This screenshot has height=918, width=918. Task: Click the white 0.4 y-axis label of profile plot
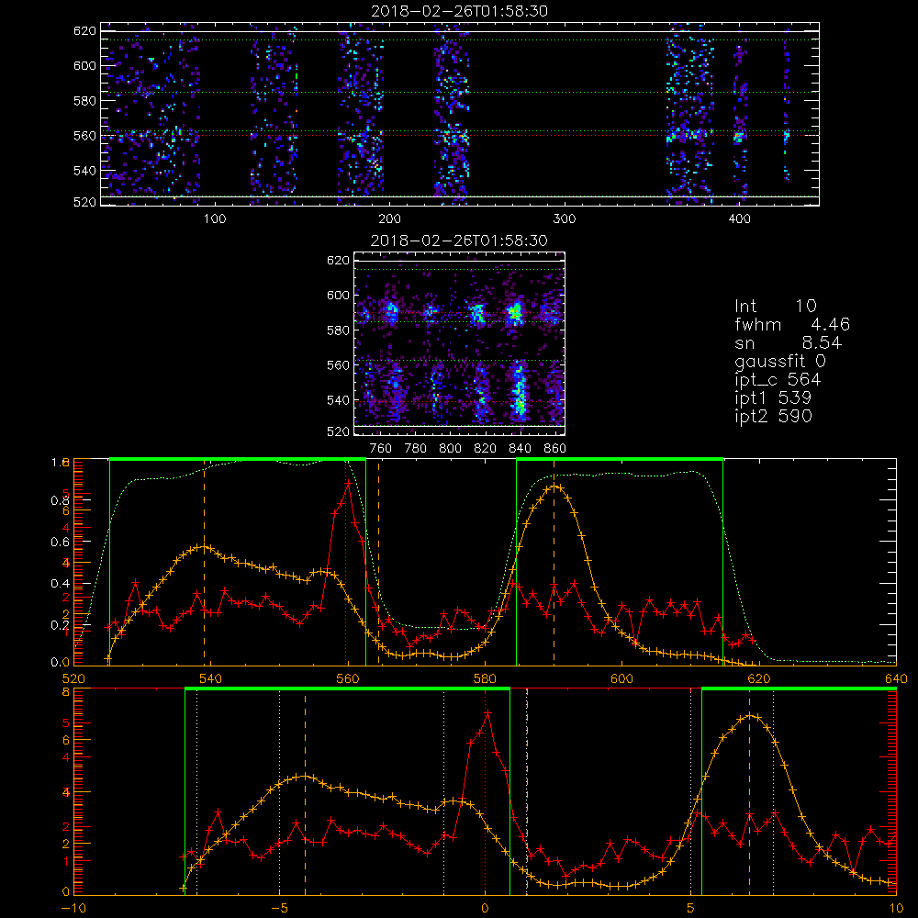61,583
